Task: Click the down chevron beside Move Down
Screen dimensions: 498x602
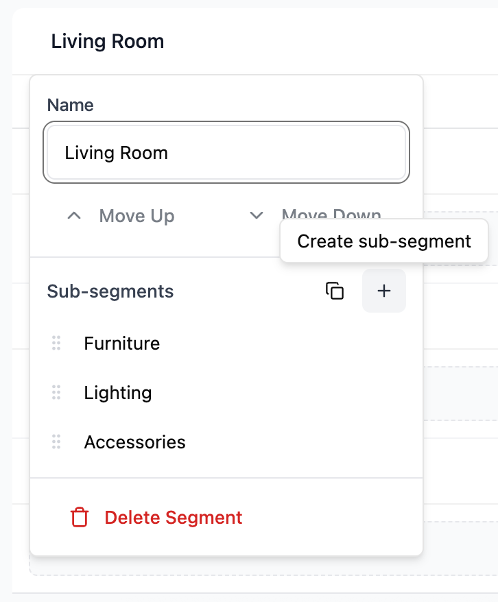Action: 257,216
